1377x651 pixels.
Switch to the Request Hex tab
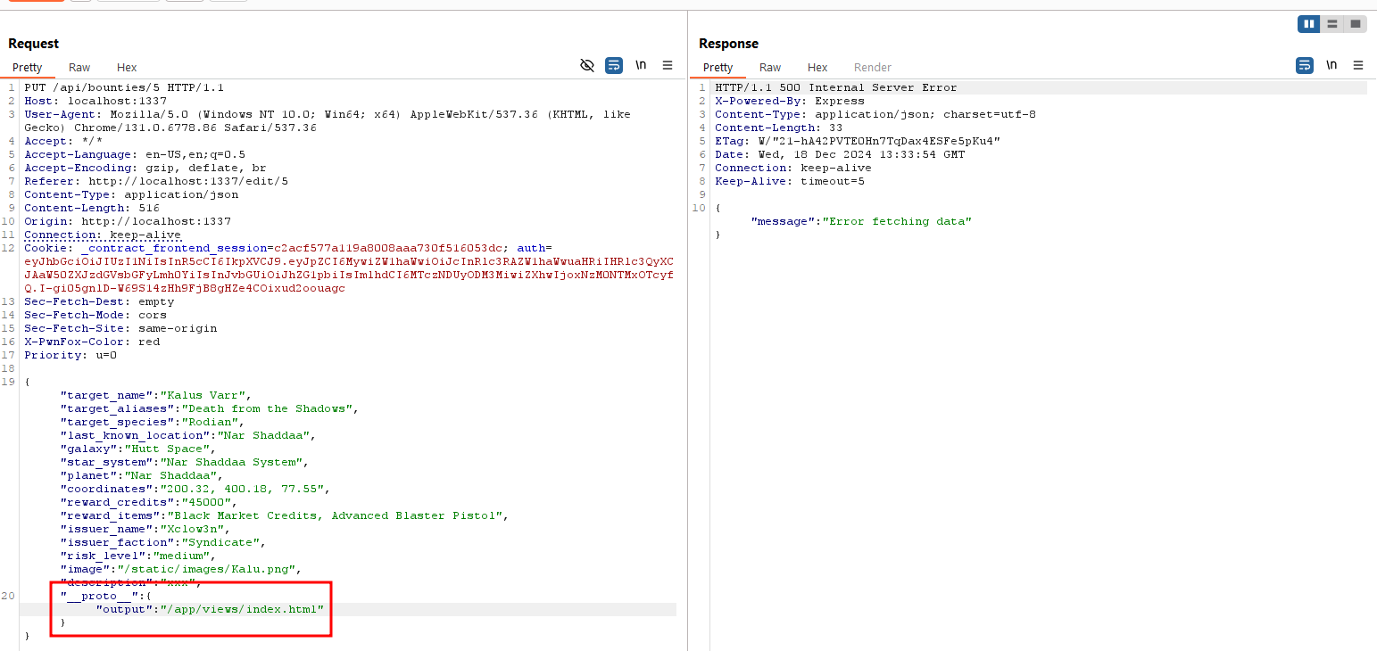127,68
